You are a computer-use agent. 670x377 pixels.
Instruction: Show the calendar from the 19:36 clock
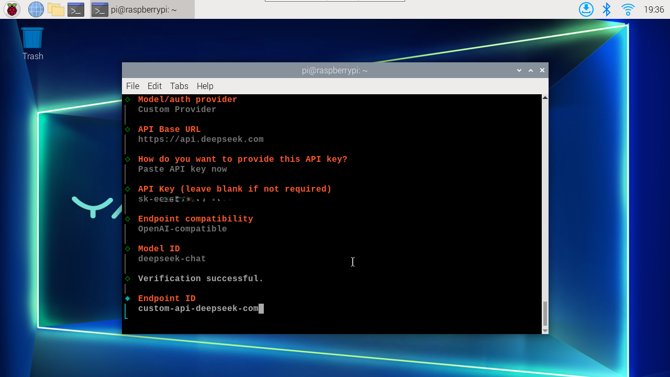point(654,9)
